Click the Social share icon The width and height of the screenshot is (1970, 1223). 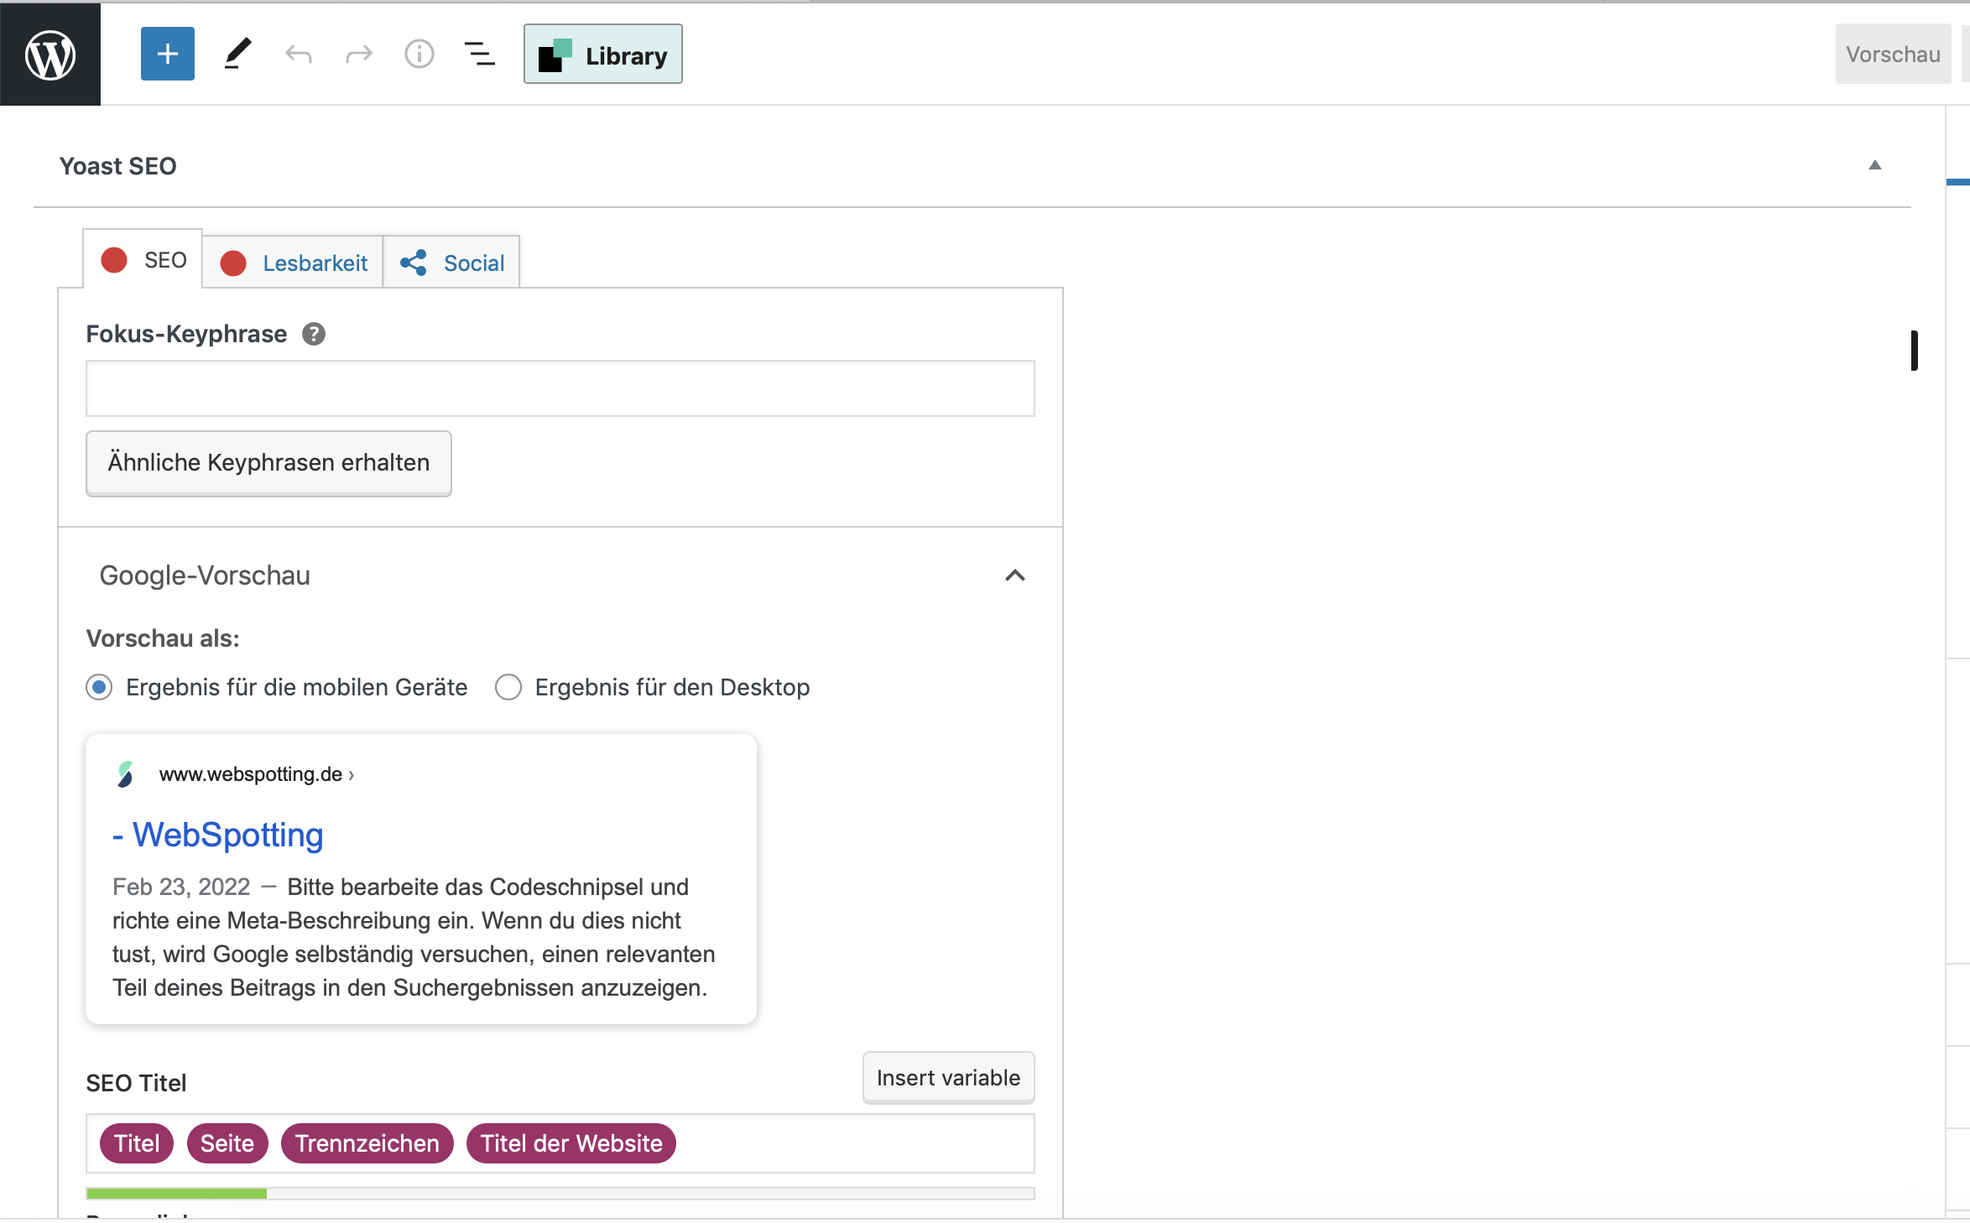coord(414,263)
